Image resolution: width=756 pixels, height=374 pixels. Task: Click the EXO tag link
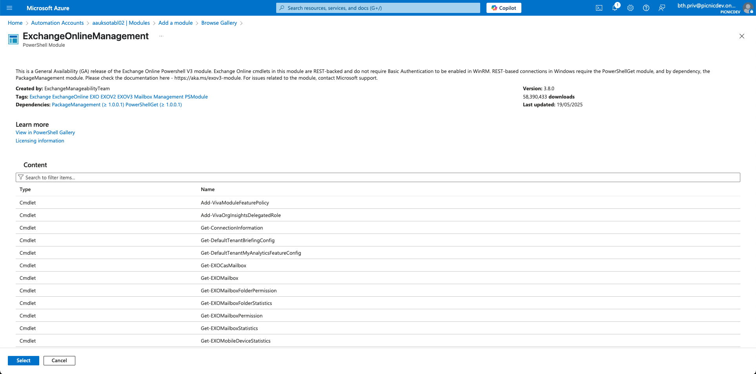point(95,97)
